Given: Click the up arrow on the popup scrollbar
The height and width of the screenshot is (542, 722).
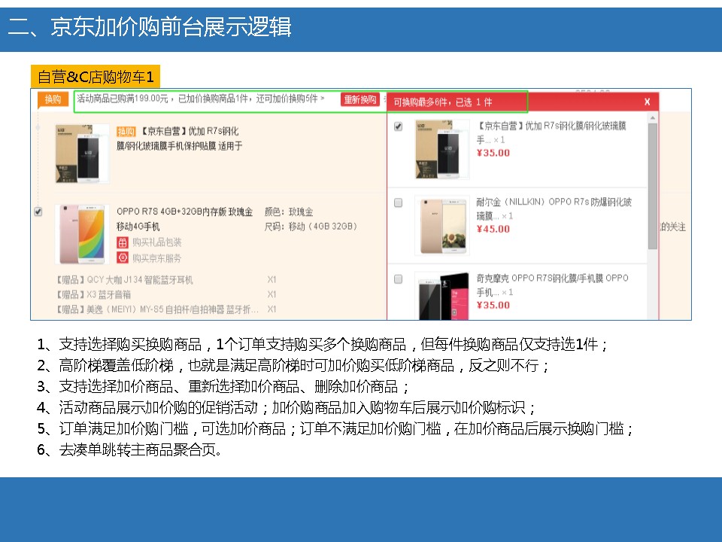Looking at the screenshot, I should (653, 118).
